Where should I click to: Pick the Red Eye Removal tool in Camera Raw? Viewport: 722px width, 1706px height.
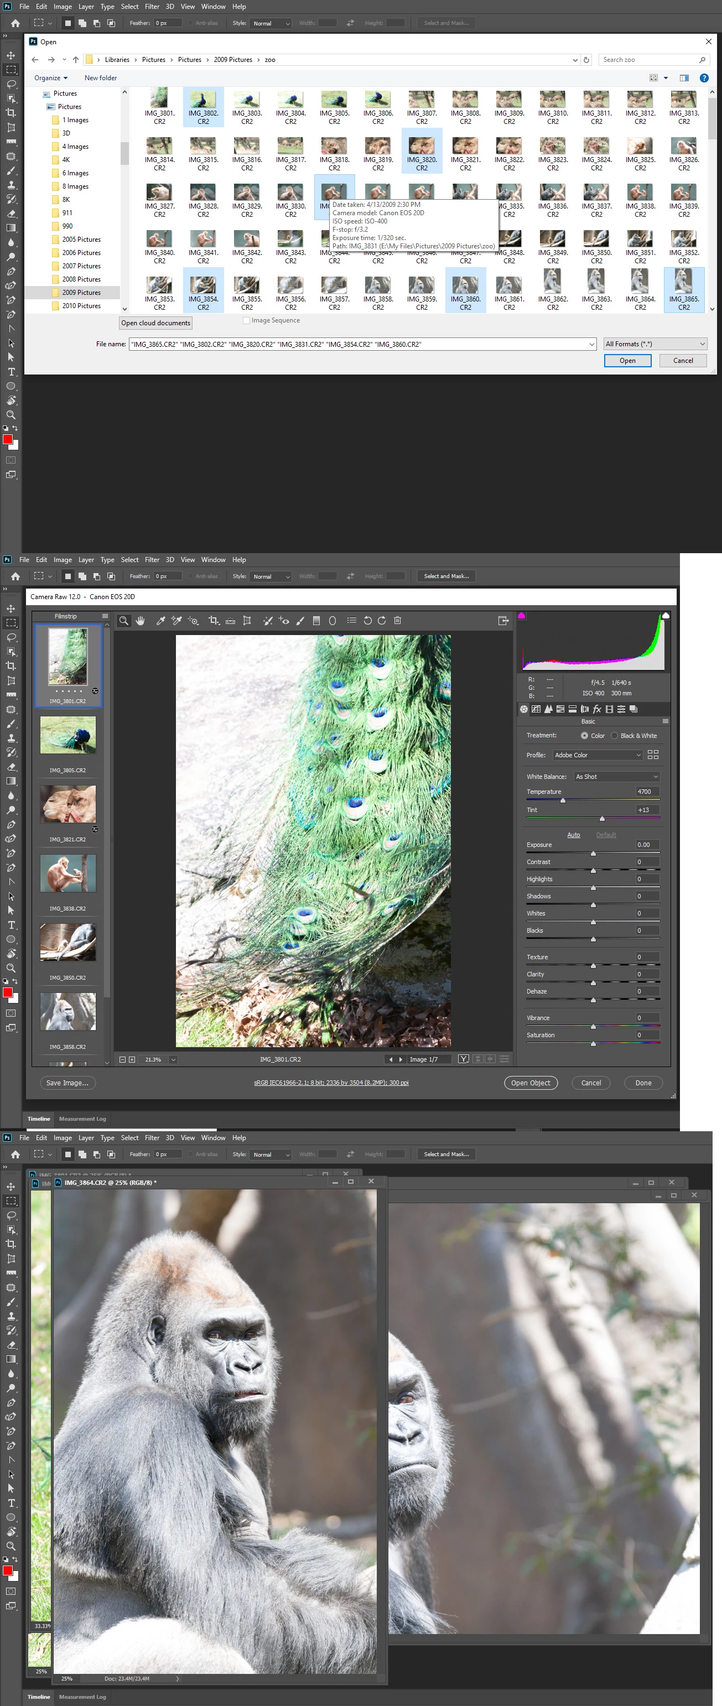(283, 621)
